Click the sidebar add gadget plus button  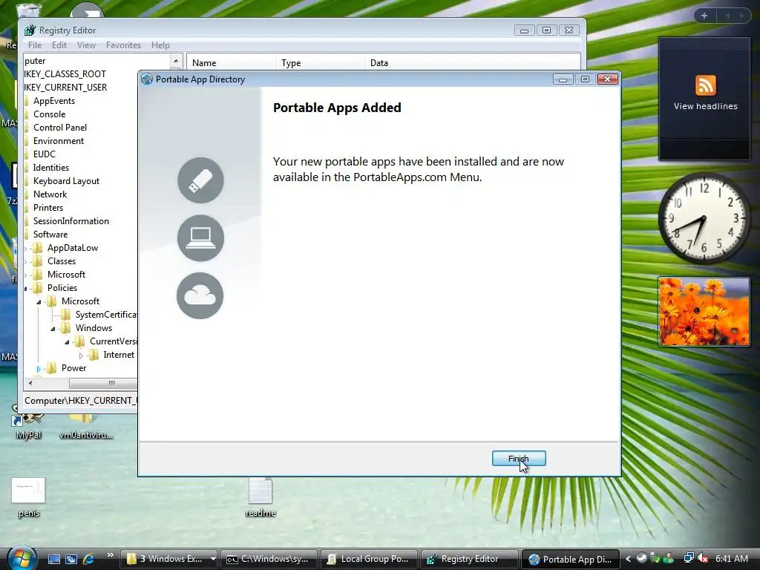pyautogui.click(x=704, y=16)
